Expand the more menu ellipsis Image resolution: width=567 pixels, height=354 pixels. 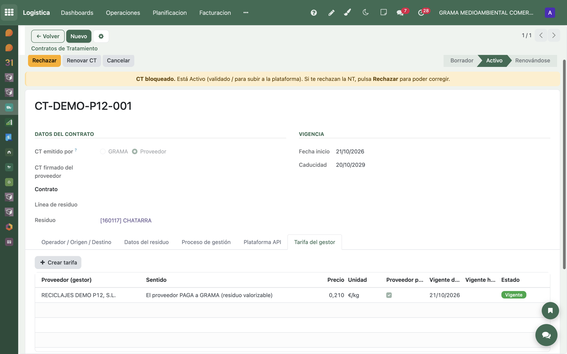click(246, 13)
